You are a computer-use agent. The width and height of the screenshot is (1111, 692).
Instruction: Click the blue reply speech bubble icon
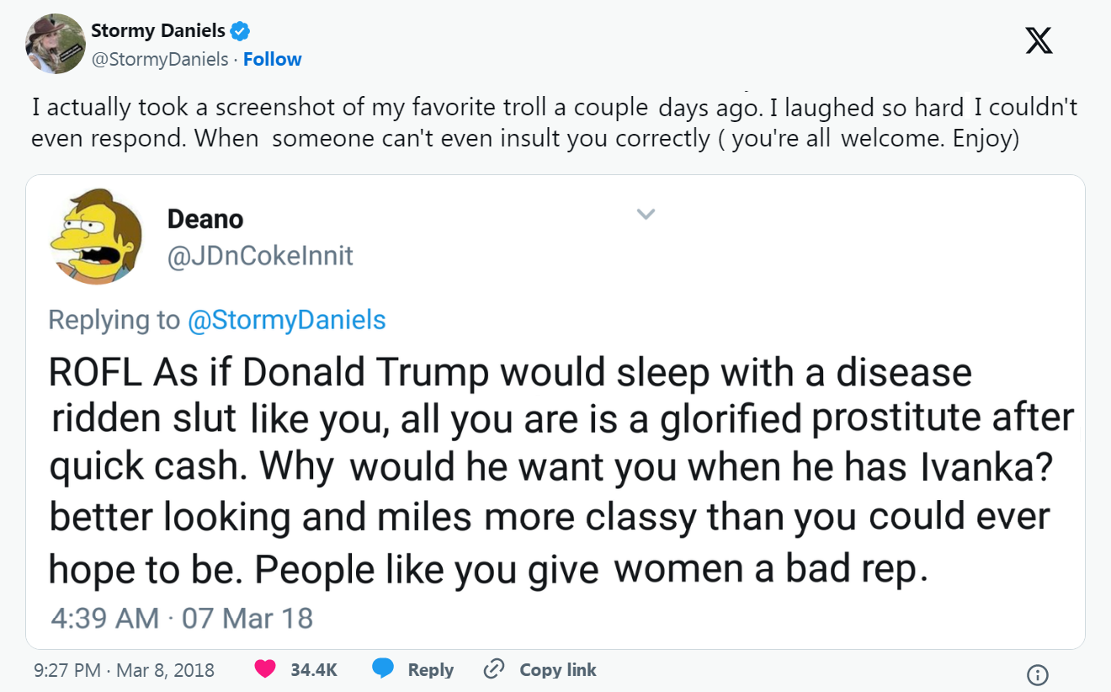tap(383, 669)
